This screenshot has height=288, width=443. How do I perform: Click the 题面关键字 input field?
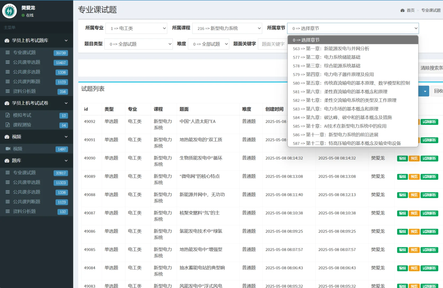pos(274,44)
